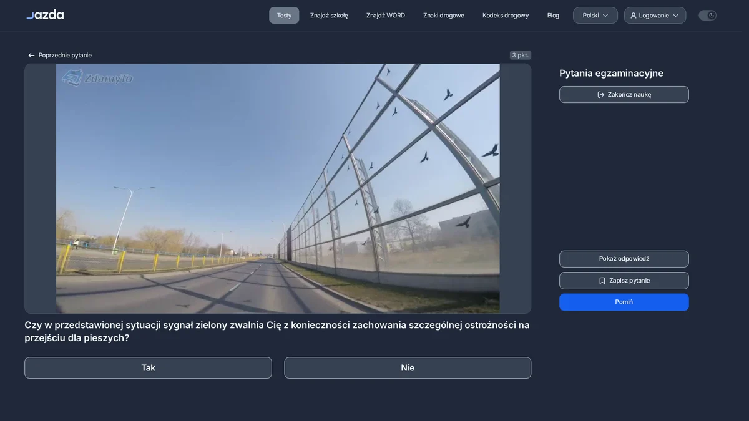Click the question text about sygnał zielony
Screen dimensions: 749x421
pyautogui.click(x=277, y=331)
